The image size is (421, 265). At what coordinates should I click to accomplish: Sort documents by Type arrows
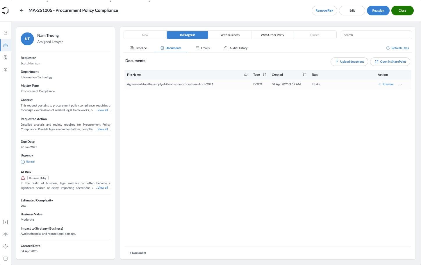[264, 75]
